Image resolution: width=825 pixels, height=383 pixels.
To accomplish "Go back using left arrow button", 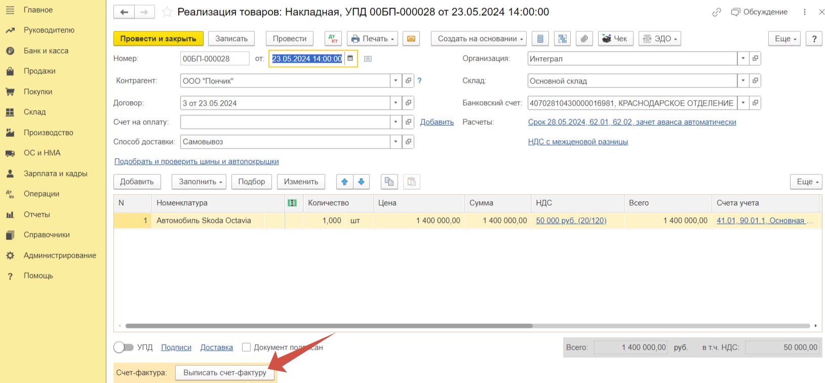I will tap(124, 12).
